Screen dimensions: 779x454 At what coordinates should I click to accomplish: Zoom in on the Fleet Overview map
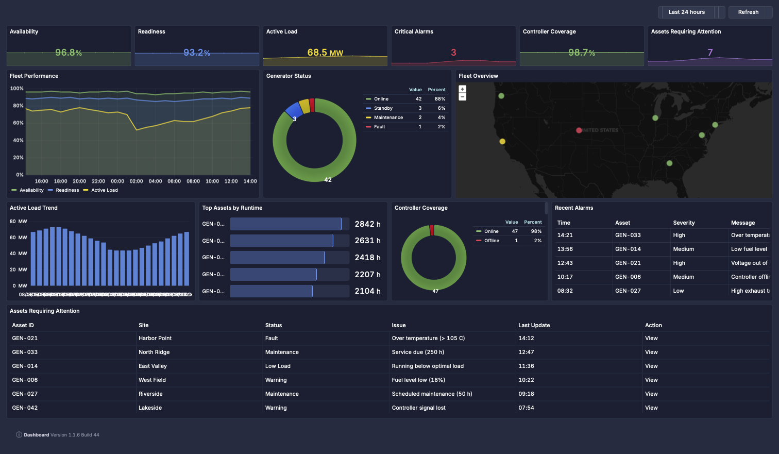[463, 89]
